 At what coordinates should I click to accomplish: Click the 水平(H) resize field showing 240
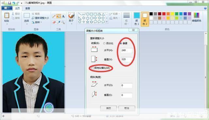(x=126, y=50)
